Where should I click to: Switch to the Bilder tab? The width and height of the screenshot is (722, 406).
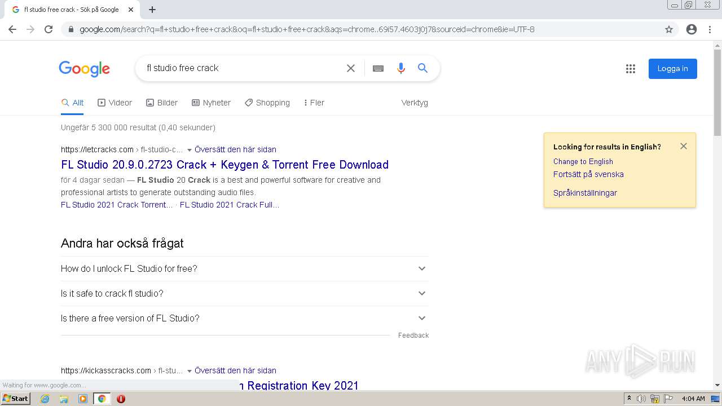tap(162, 103)
